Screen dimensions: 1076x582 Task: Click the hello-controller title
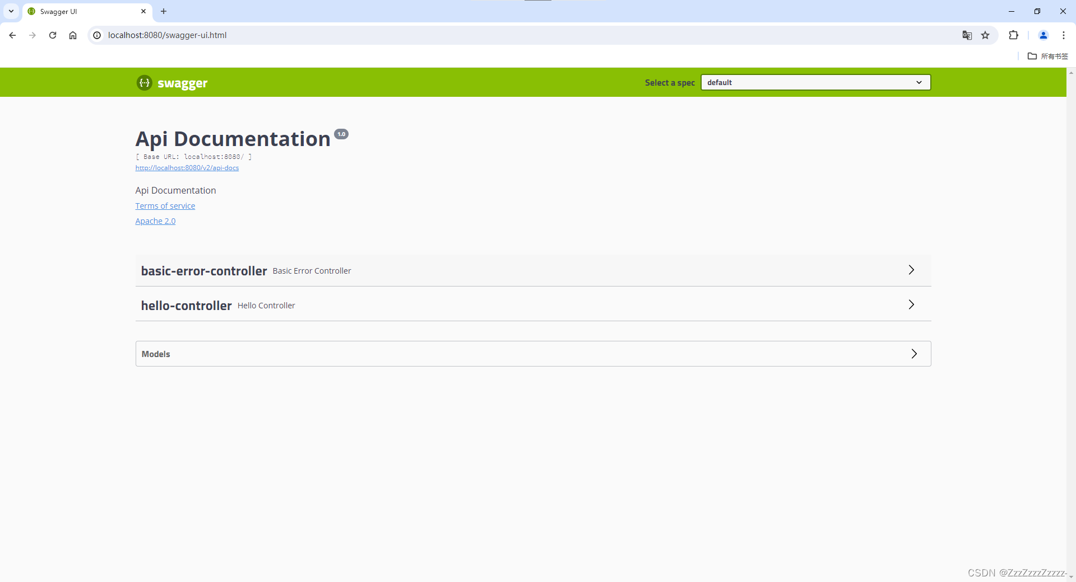tap(186, 306)
